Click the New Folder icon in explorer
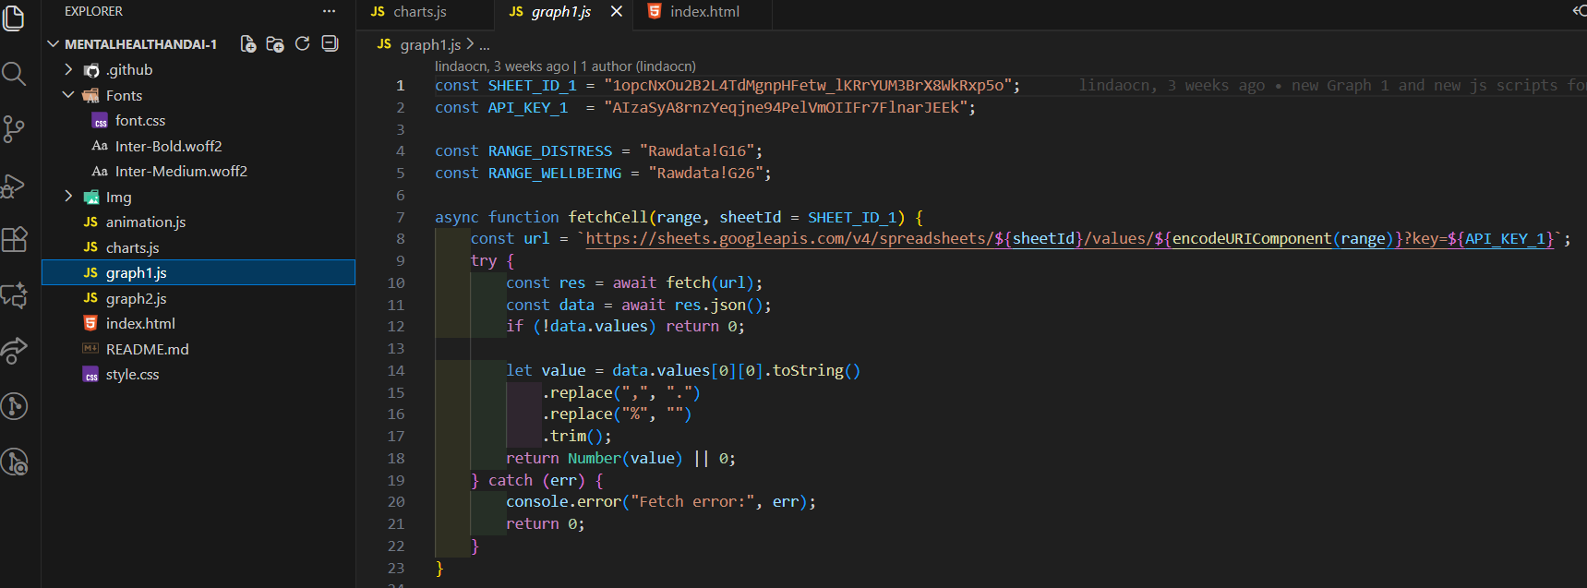 275,44
